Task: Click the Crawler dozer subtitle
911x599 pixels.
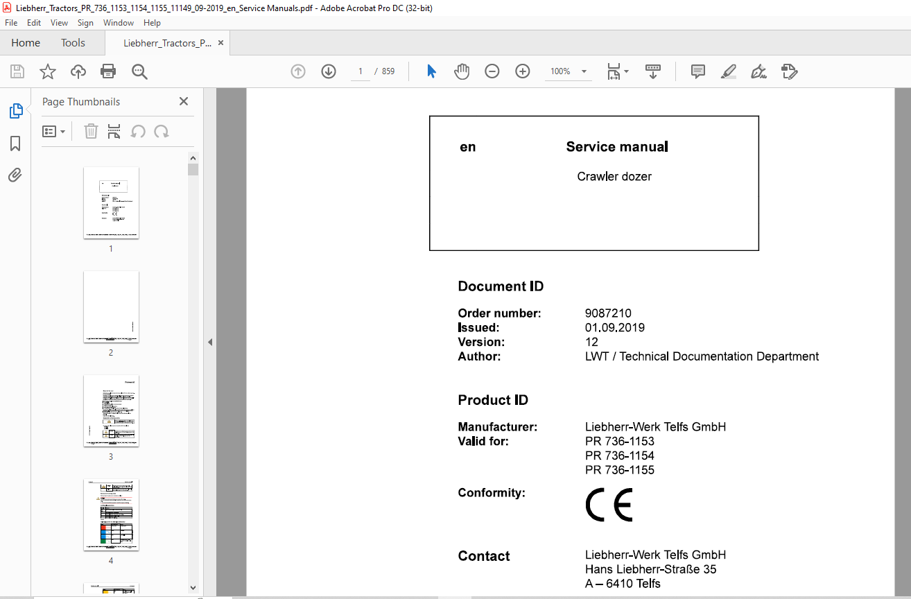Action: coord(614,177)
